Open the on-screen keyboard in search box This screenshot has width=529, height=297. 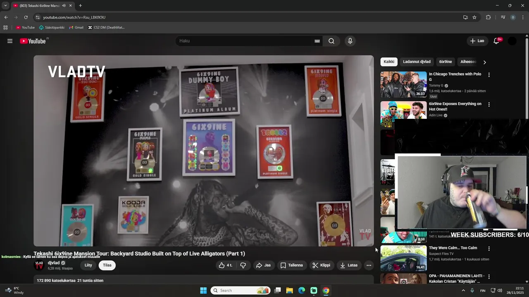[x=317, y=41]
